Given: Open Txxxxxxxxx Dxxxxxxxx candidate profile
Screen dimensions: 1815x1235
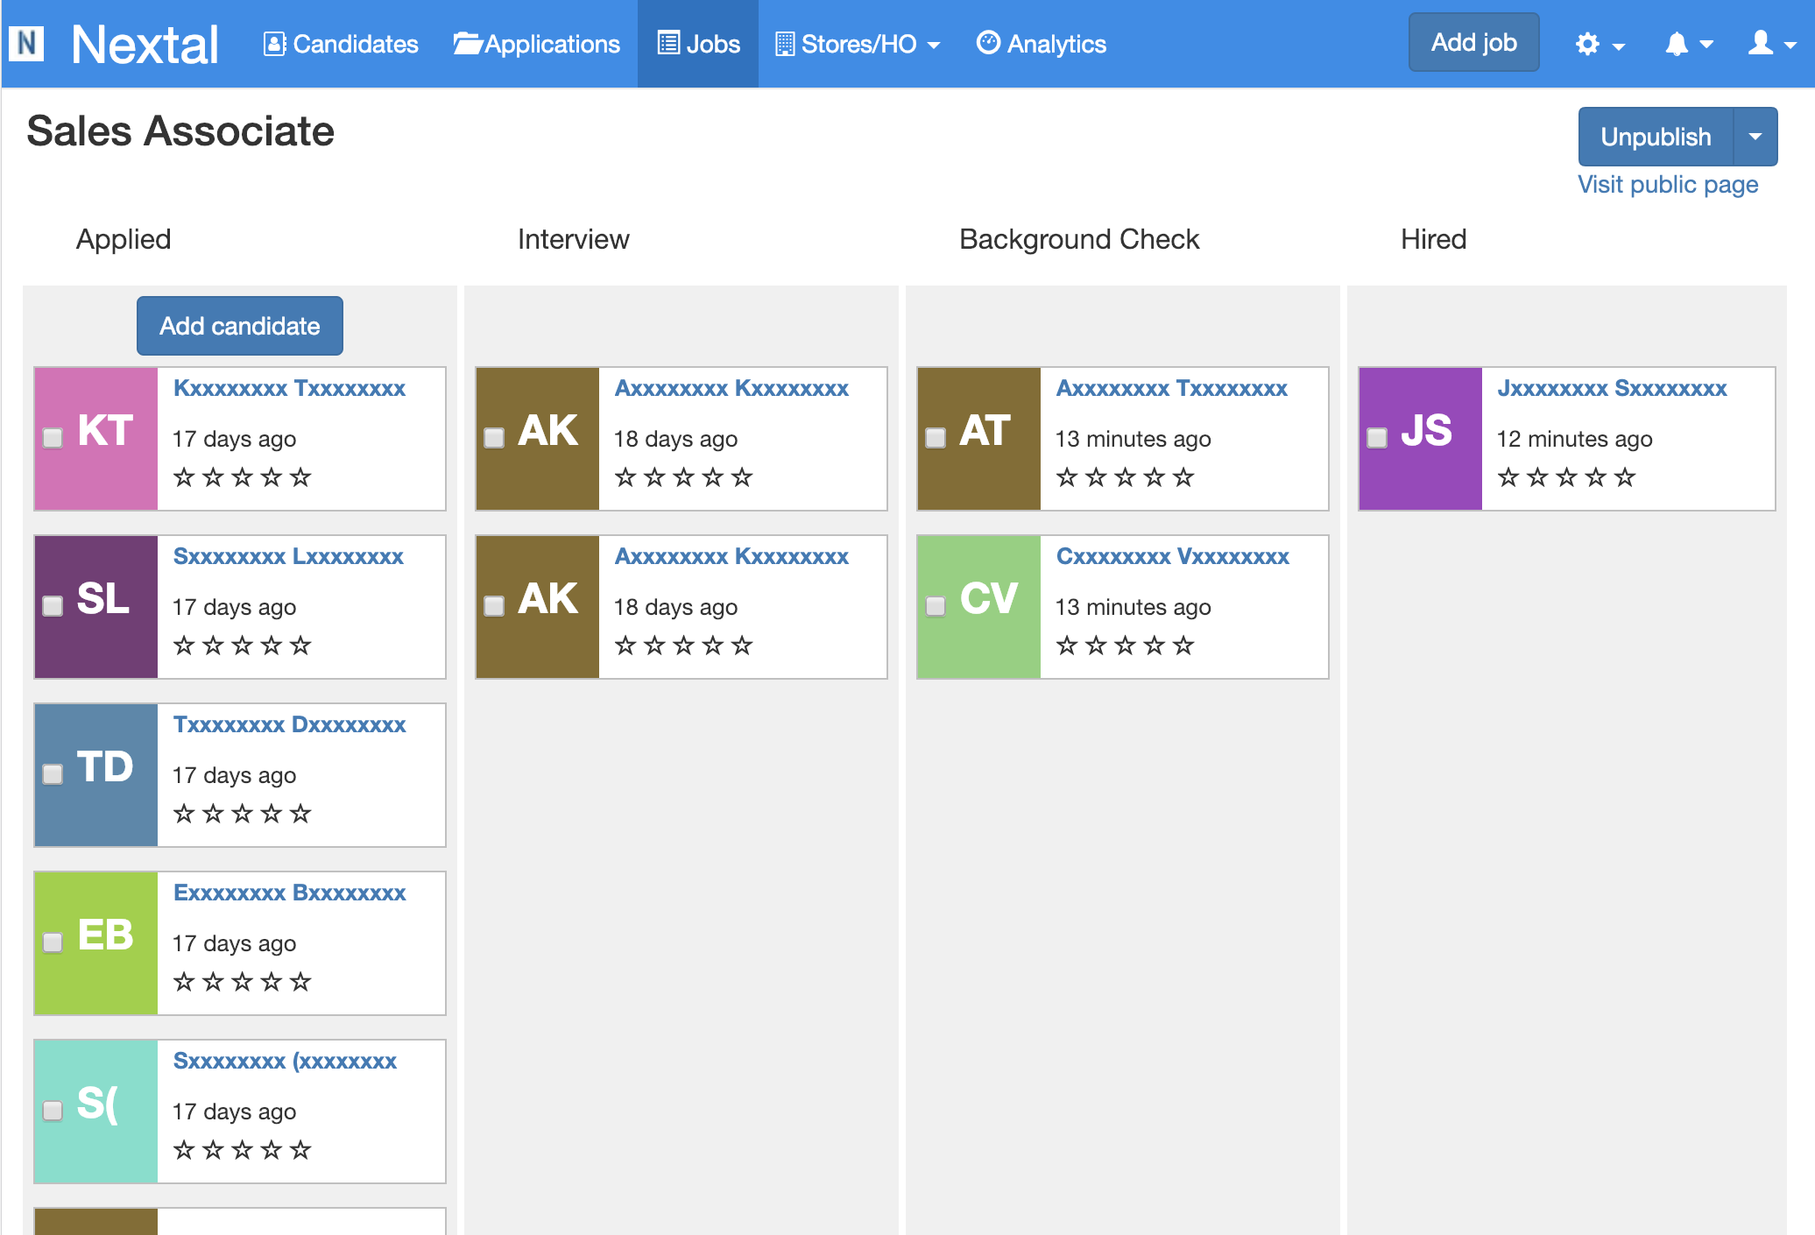Looking at the screenshot, I should pos(289,724).
